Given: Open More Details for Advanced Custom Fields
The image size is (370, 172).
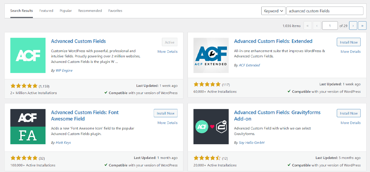Looking at the screenshot, I should 167,52.
